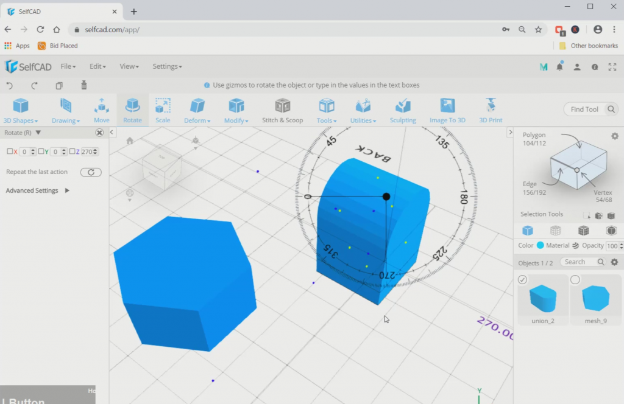Screen dimensions: 624x404
Task: Activate the Sculpting tool
Action: 402,108
